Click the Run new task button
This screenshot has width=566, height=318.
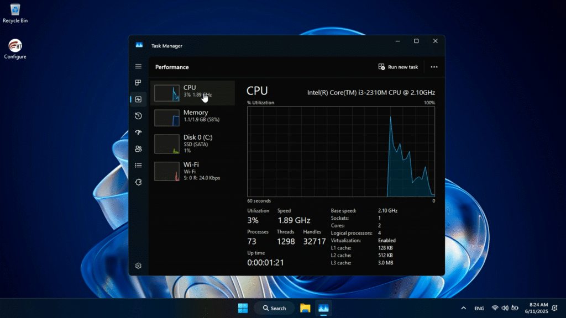[398, 67]
